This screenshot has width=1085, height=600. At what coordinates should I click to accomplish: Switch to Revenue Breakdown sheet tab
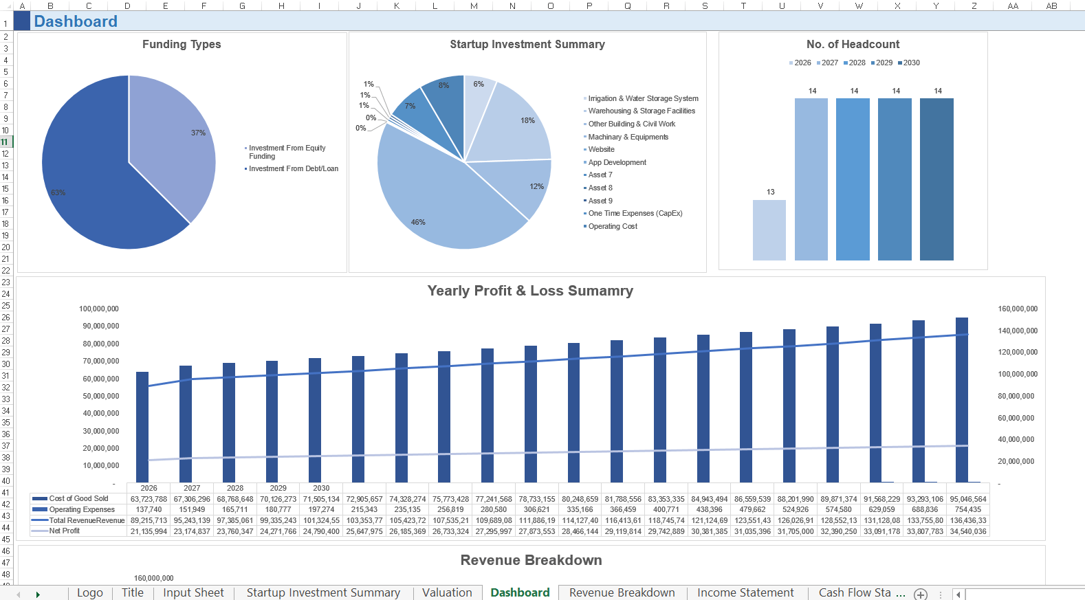point(622,593)
